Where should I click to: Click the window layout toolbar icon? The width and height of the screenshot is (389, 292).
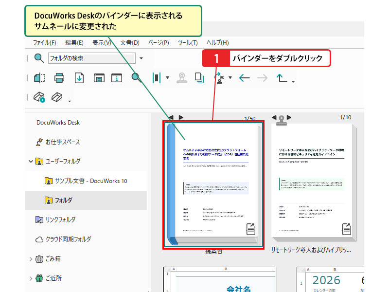[99, 78]
